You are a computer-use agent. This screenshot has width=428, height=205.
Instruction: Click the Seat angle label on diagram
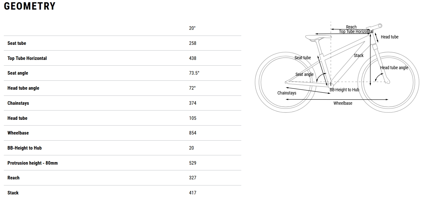(x=304, y=74)
